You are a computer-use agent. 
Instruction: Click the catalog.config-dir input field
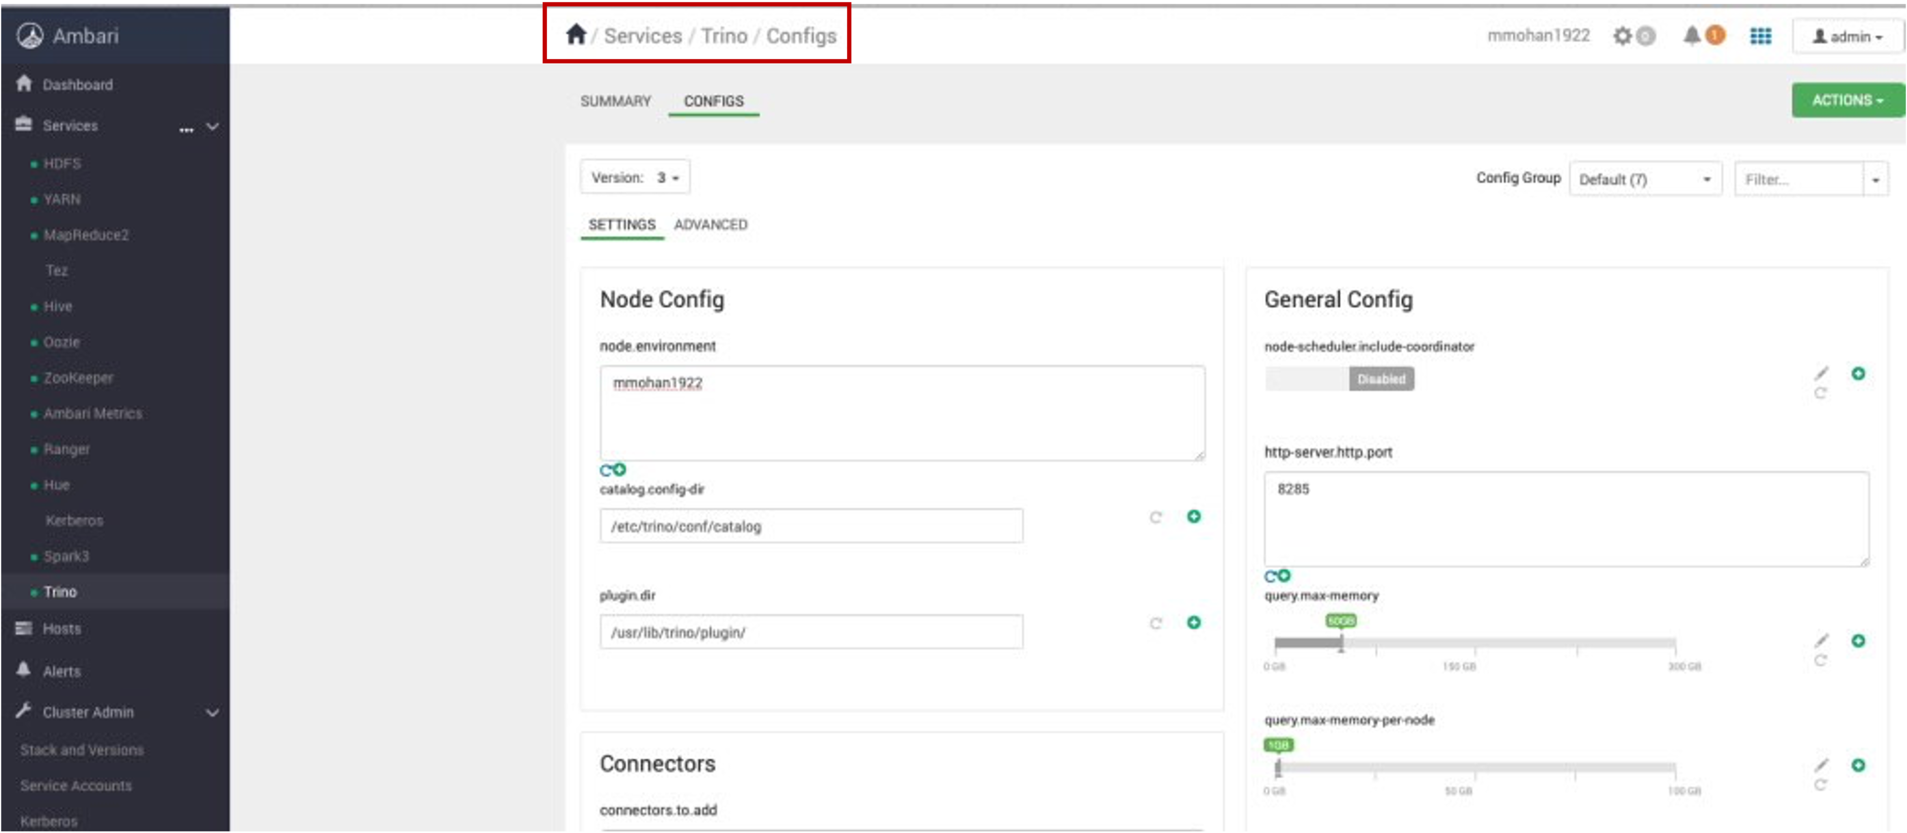(x=811, y=526)
